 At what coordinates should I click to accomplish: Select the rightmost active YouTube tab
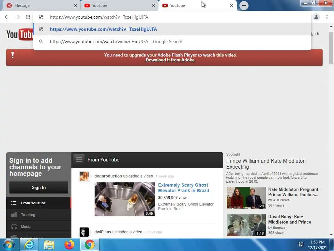[x=197, y=6]
